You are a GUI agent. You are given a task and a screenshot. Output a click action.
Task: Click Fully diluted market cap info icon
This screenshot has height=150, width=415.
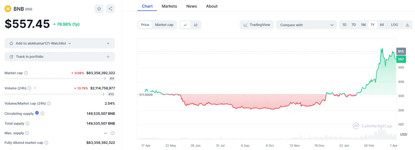click(46, 143)
